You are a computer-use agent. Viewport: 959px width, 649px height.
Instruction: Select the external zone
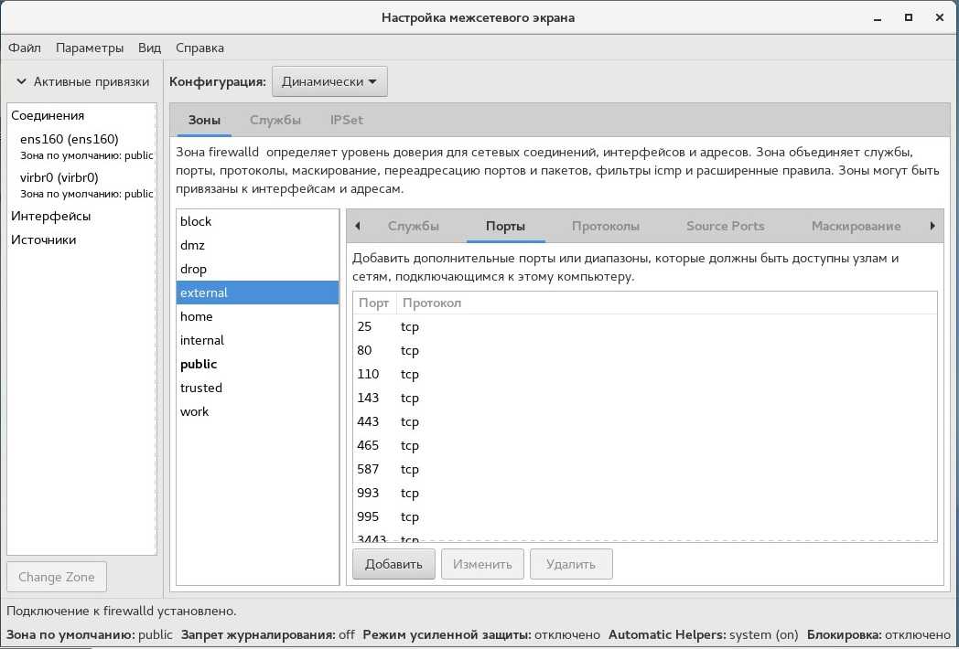tap(257, 293)
